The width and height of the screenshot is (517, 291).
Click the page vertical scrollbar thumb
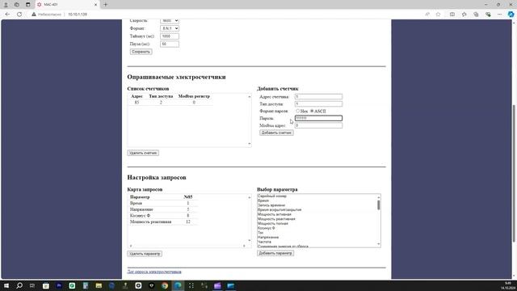514,173
